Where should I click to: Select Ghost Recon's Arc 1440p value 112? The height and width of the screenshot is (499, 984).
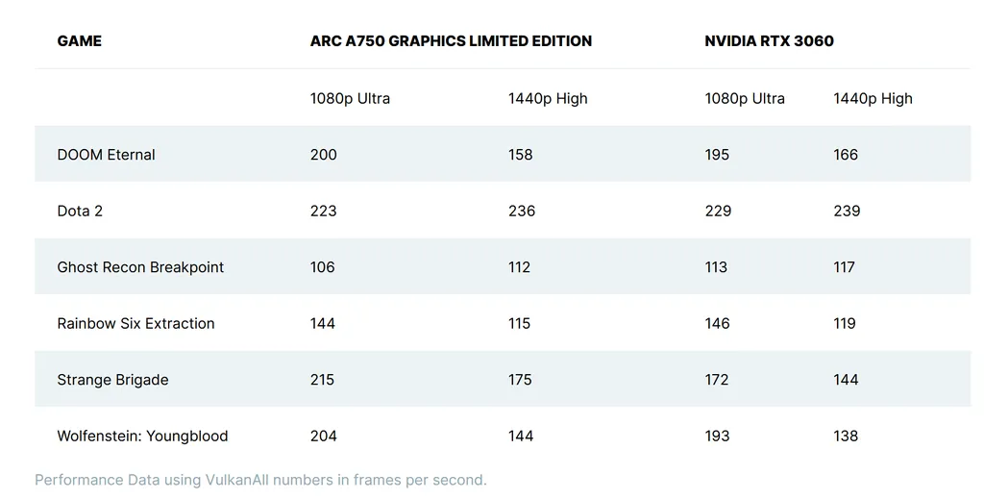[519, 267]
